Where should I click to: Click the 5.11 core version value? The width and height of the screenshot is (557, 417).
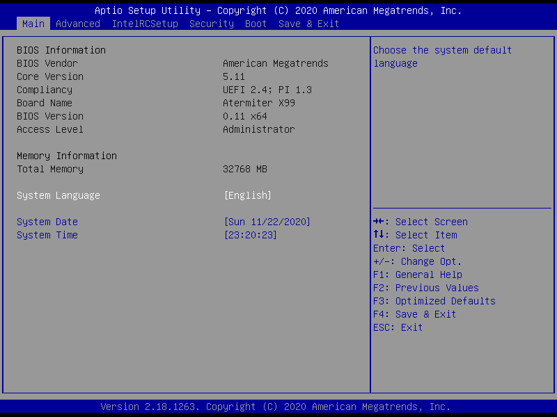tap(234, 76)
